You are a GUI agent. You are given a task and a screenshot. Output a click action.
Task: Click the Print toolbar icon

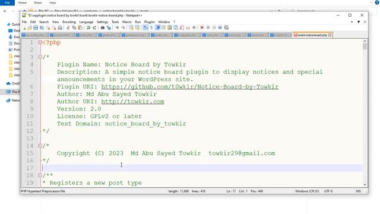click(x=60, y=28)
